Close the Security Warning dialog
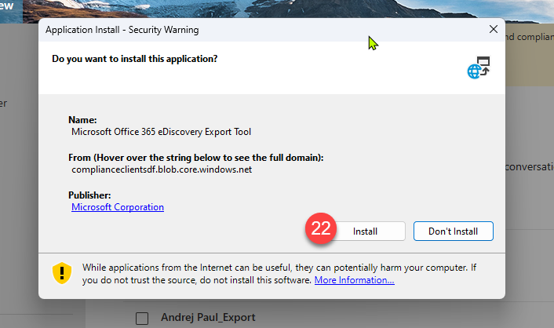The width and height of the screenshot is (554, 328). click(493, 30)
